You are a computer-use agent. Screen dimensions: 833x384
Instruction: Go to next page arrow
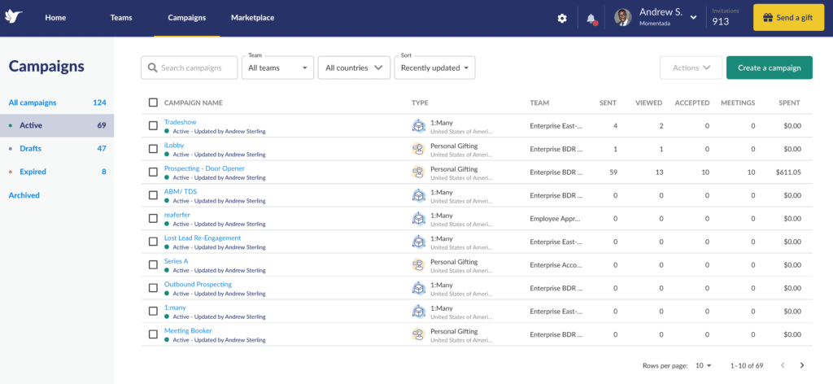(x=802, y=365)
